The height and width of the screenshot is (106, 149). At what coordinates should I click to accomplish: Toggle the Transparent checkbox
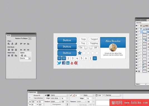point(51,105)
